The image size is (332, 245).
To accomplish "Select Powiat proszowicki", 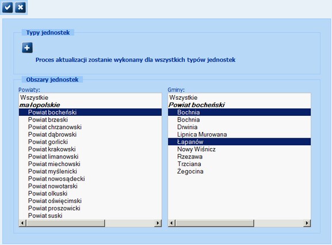I will pyautogui.click(x=90, y=208).
